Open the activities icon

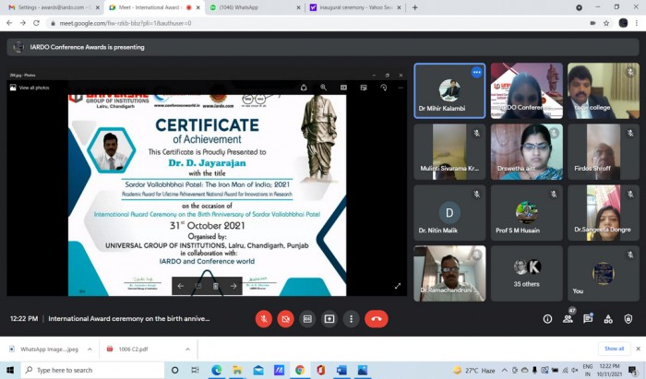[608, 319]
